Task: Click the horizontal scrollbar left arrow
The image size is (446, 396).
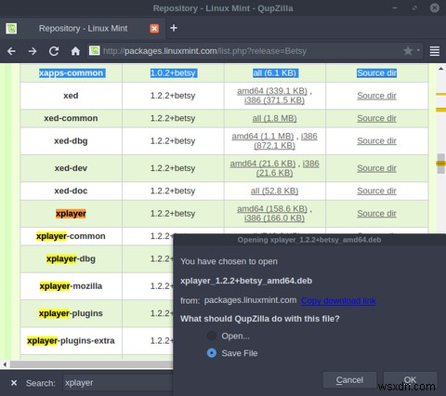Action: (x=5, y=364)
